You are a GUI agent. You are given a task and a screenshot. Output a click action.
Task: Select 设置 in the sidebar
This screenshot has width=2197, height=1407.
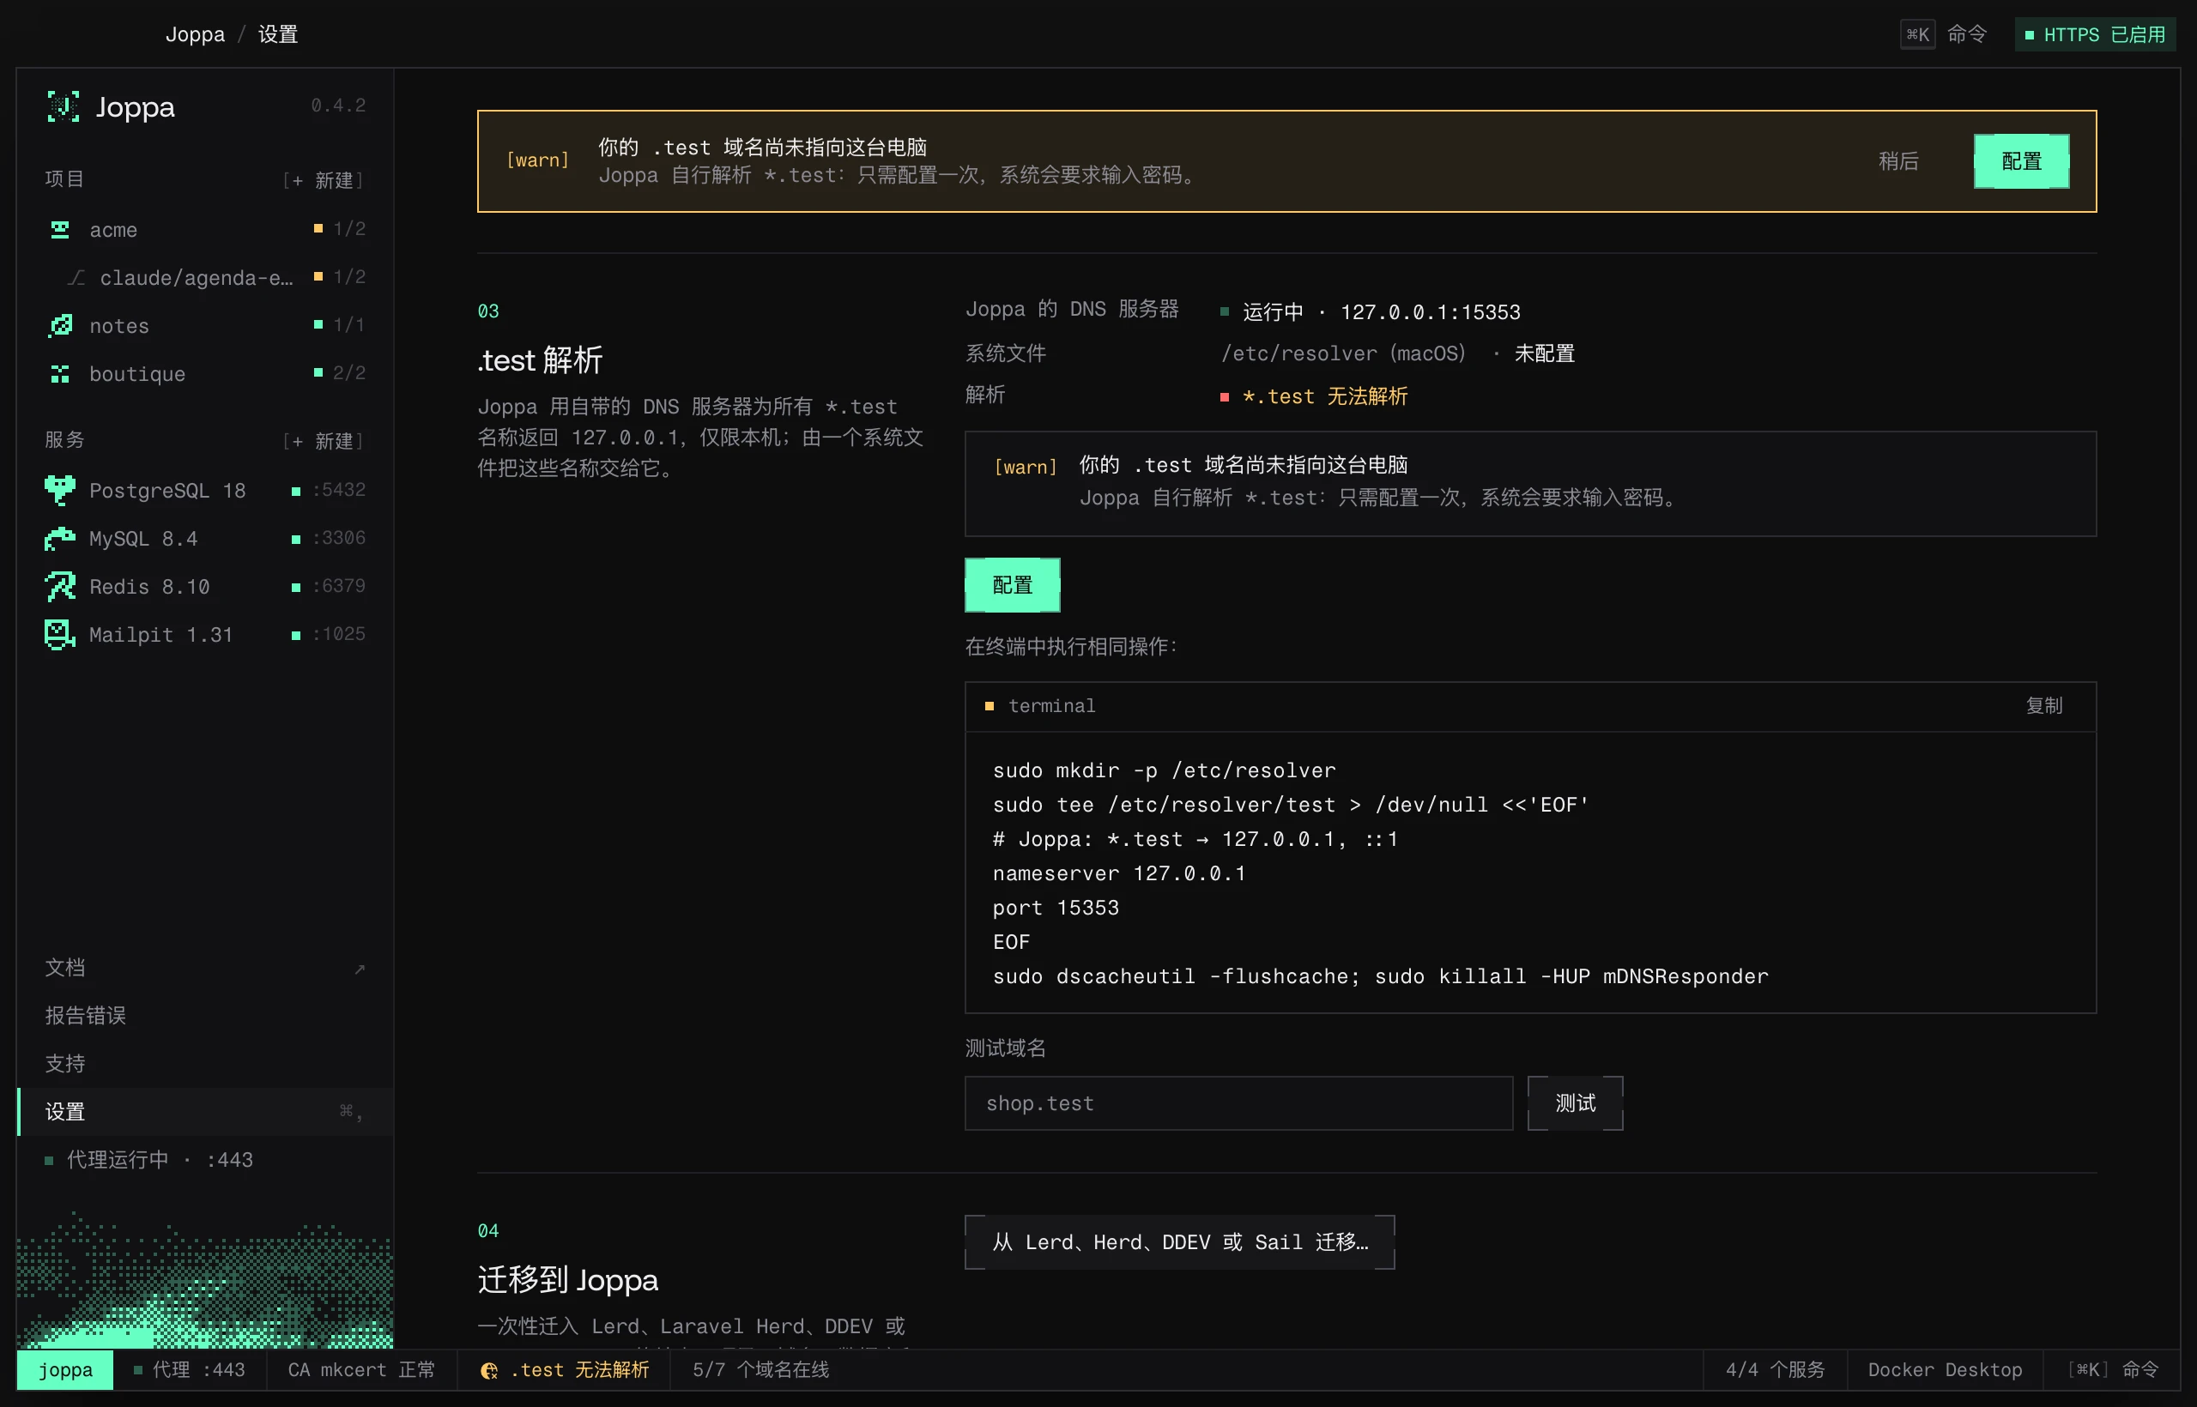pos(206,1111)
